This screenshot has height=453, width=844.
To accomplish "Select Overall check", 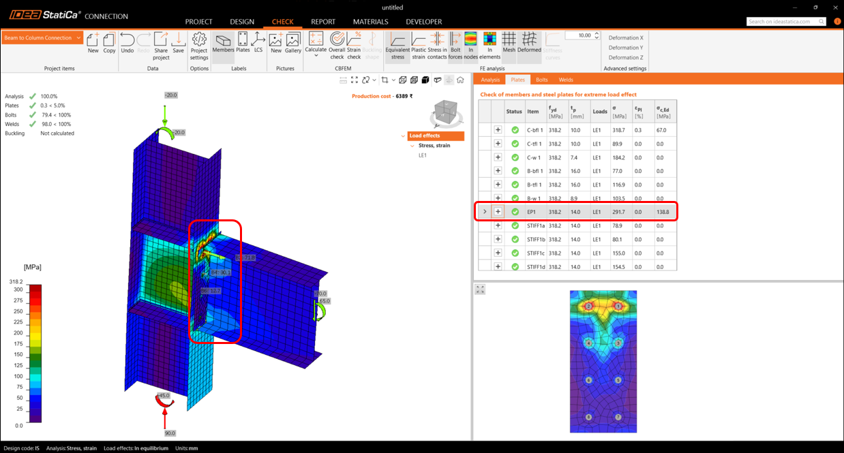I will coord(337,46).
